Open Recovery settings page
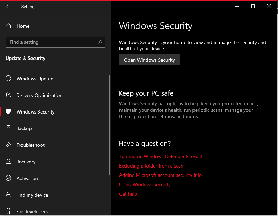 [26, 162]
